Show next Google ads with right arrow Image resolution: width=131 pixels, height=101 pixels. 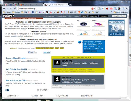[x=8, y=90]
